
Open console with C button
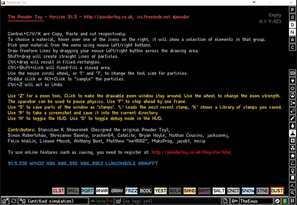pos(293,47)
